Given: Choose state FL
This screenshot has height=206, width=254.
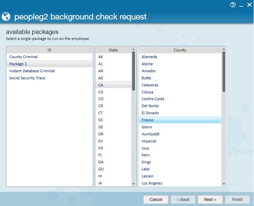Looking at the screenshot, I should 113,155.
